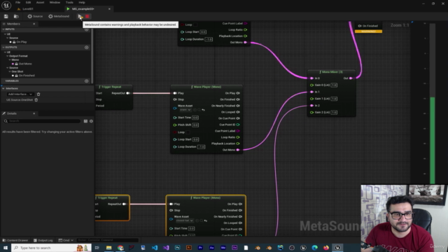
Task: Click Pitch Shift pin on unselected Wave Player
Action: 175,125
